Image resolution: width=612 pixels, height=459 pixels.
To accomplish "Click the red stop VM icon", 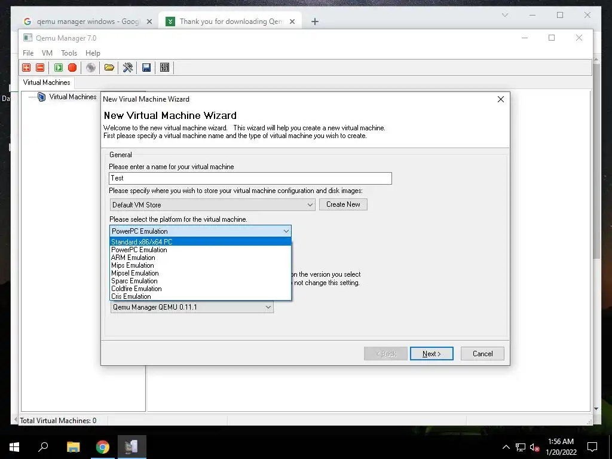I will (72, 68).
